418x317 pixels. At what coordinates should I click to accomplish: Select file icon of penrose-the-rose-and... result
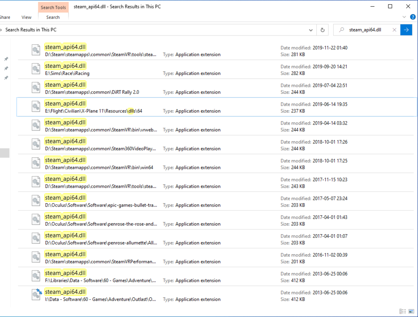(36, 220)
